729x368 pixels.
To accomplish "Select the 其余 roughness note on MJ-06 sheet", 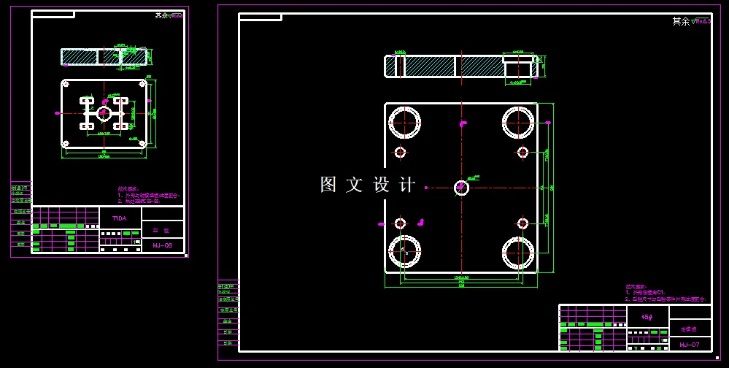I will tap(169, 16).
